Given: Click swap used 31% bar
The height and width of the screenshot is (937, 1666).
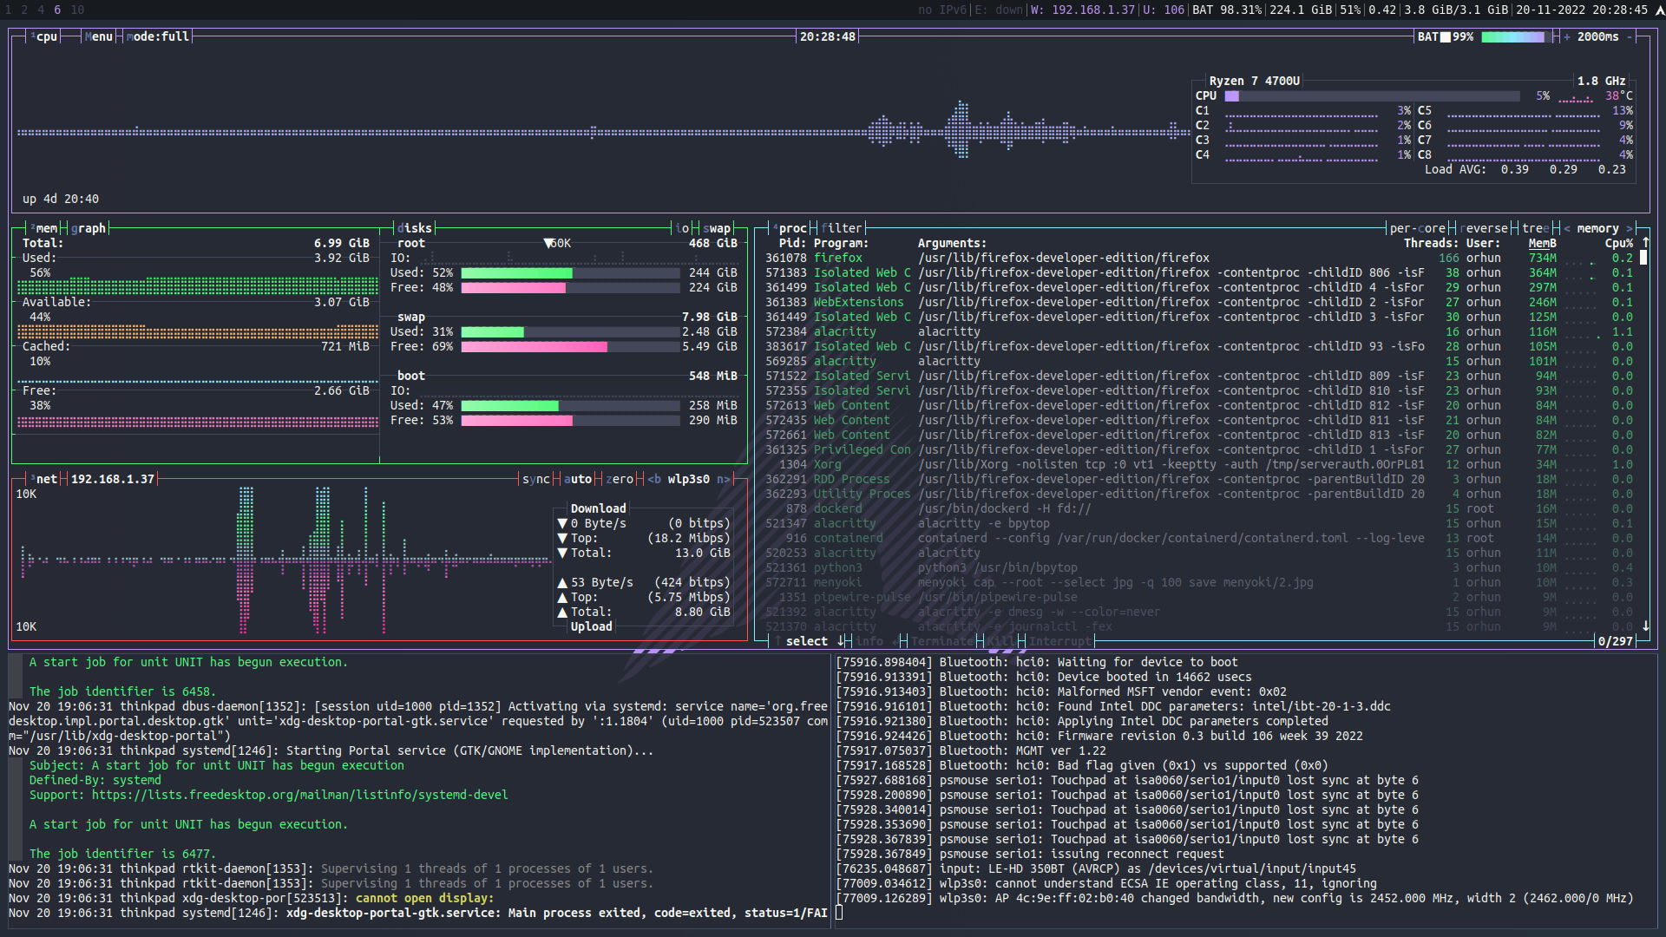Looking at the screenshot, I should pyautogui.click(x=570, y=331).
